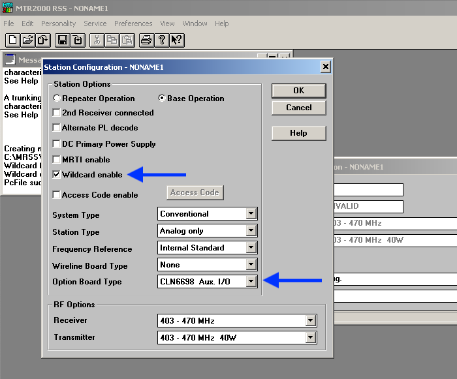Click 'on - NONAME1' background window title
Viewport: 457px width, 379px height.
coord(359,167)
